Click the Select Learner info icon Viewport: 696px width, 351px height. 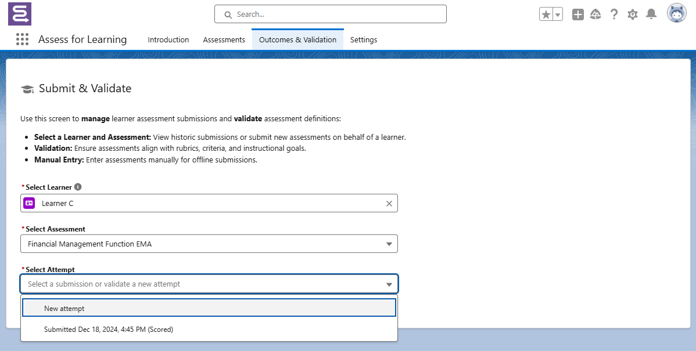click(78, 187)
